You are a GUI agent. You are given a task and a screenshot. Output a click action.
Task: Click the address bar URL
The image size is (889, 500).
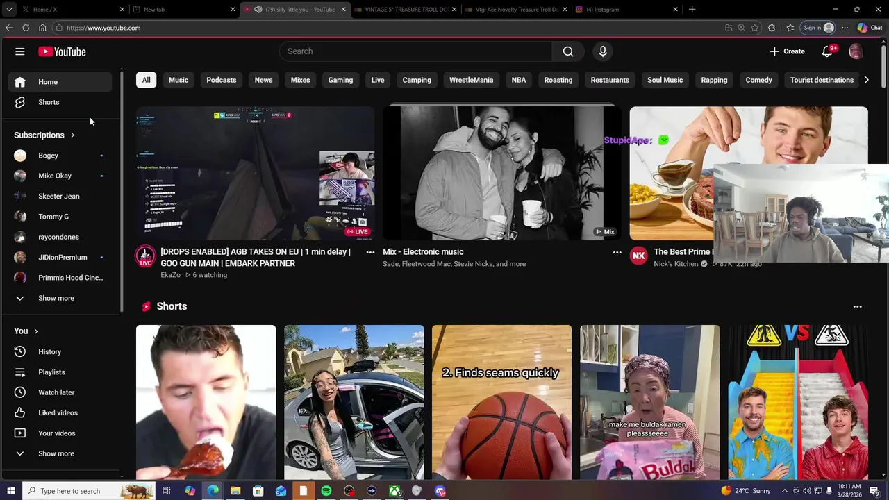(104, 28)
